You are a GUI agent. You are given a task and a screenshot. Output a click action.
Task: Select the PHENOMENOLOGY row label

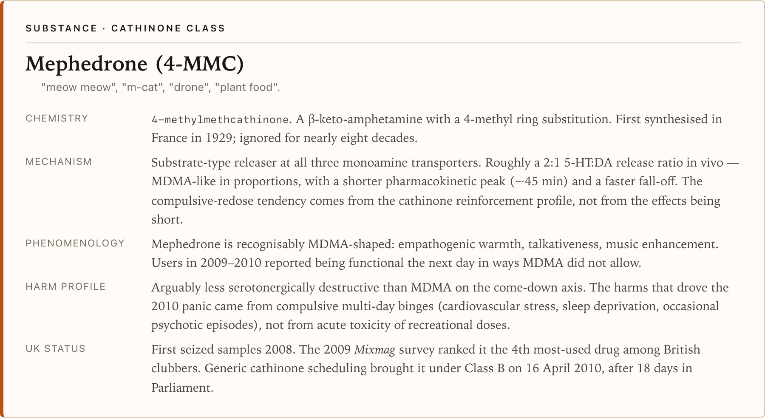coord(75,243)
